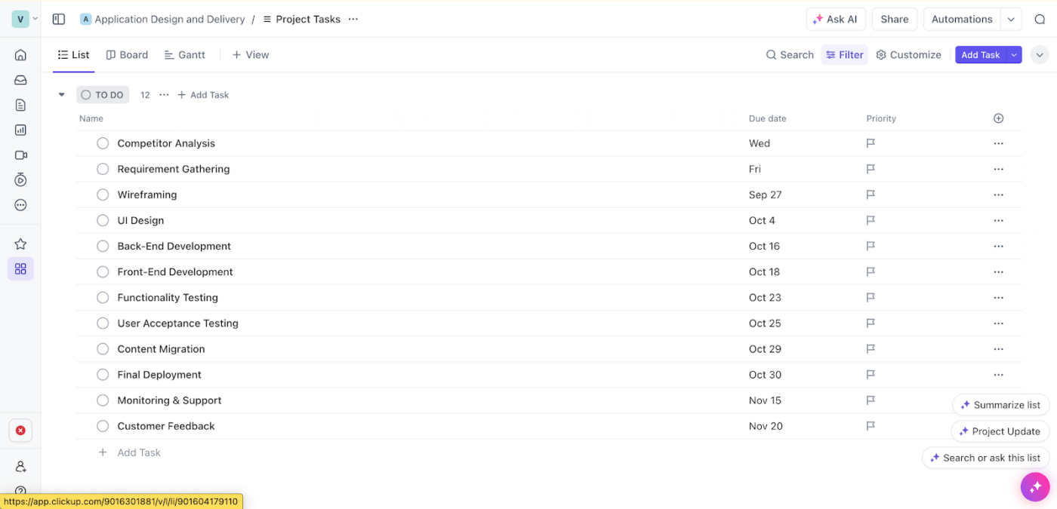This screenshot has height=509, width=1057.
Task: Open the TO DO status pill
Action: click(103, 95)
